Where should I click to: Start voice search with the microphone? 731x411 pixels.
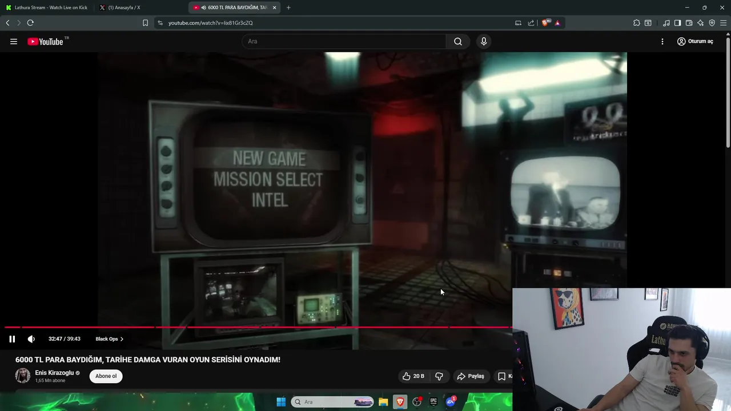[484, 41]
